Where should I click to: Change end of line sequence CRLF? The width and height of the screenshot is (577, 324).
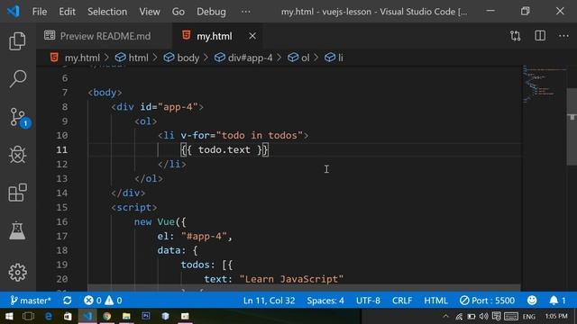click(402, 301)
